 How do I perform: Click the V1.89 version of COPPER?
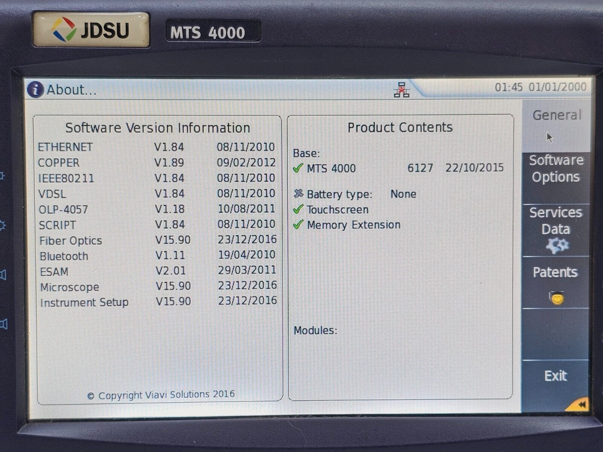click(x=169, y=162)
